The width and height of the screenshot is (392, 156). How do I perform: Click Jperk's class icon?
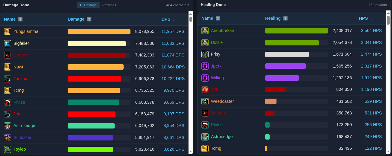coord(205,66)
